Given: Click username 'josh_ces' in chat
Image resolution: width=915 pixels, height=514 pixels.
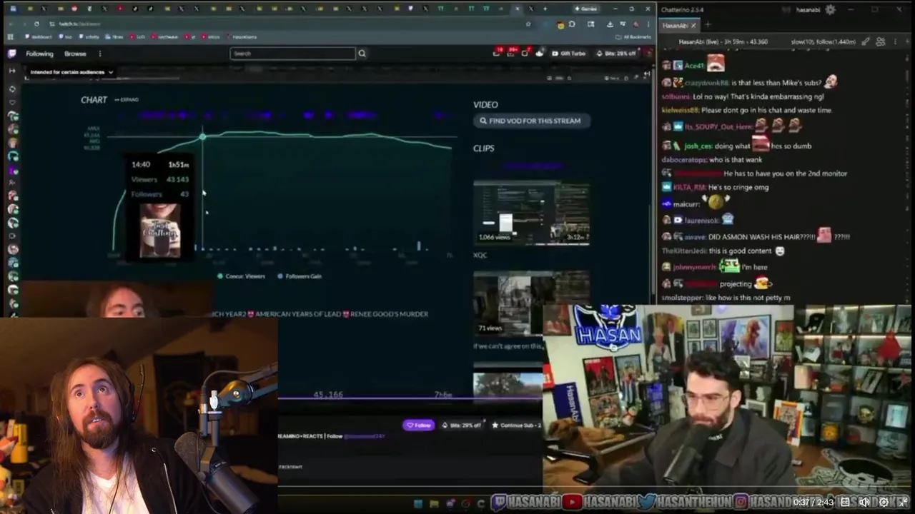Looking at the screenshot, I should pyautogui.click(x=697, y=146).
